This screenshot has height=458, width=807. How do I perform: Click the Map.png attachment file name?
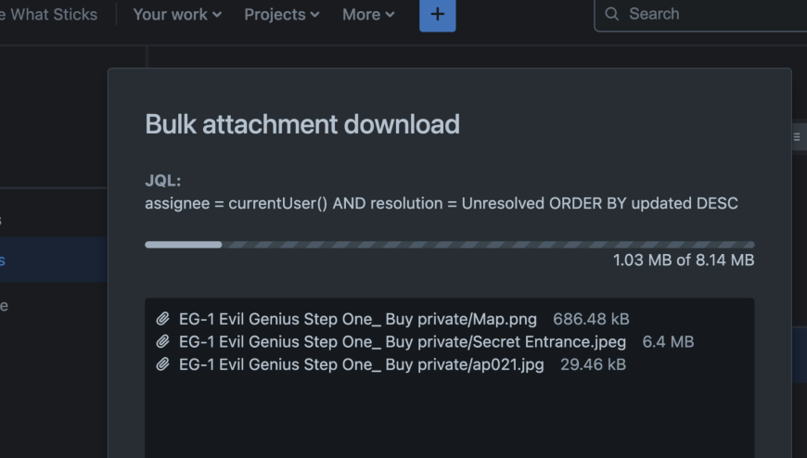357,319
